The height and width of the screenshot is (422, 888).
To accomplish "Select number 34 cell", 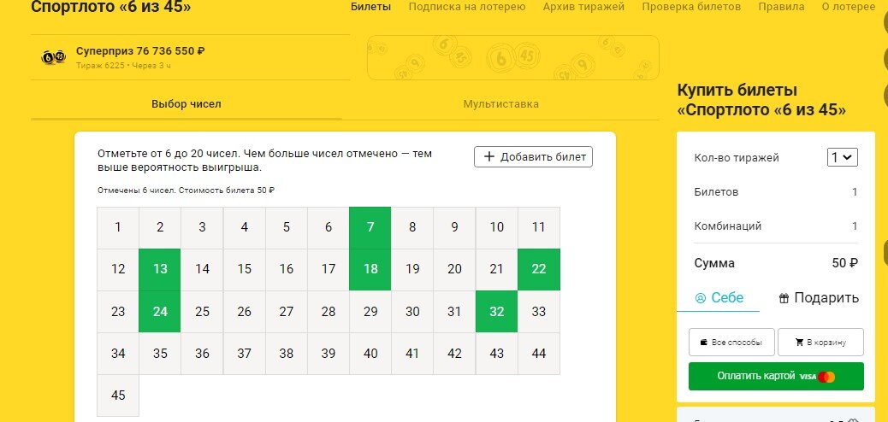I will click(x=118, y=354).
